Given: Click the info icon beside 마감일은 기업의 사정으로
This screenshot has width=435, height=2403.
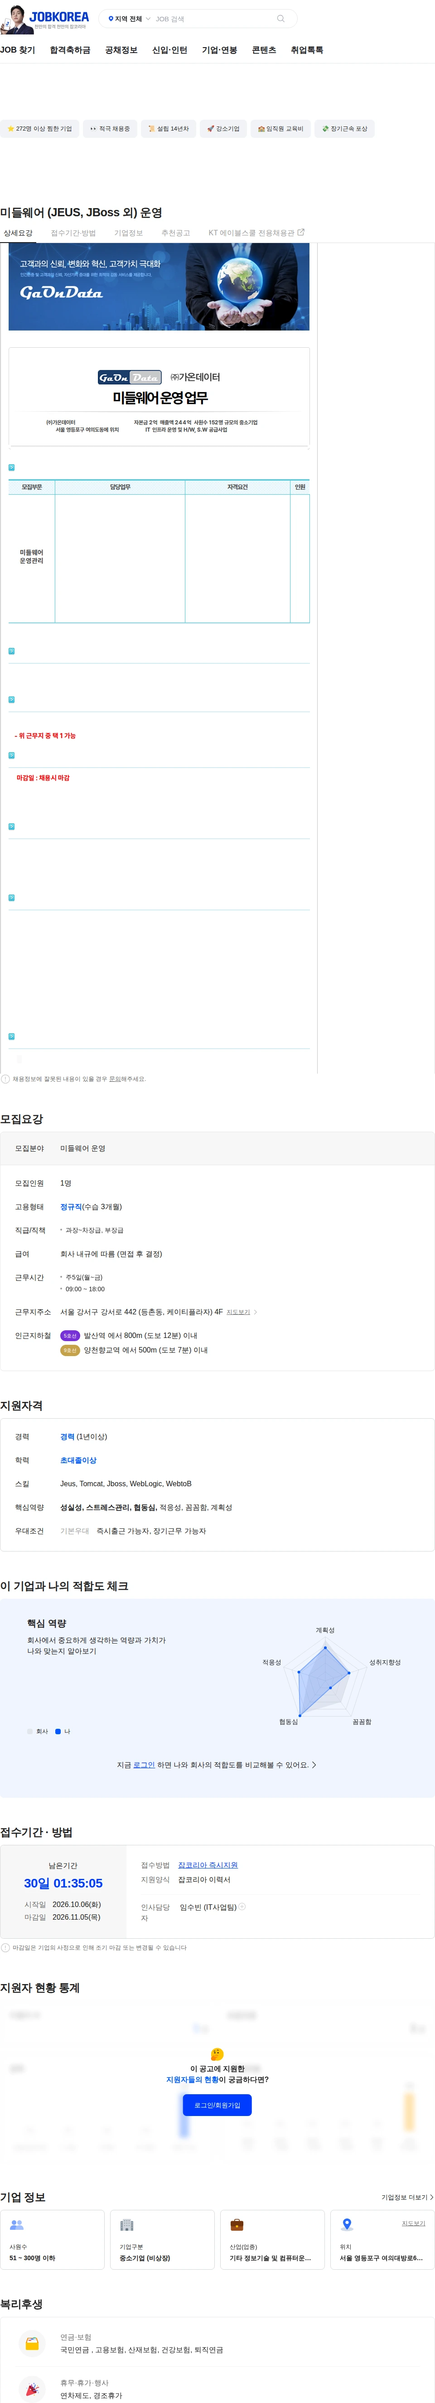Looking at the screenshot, I should [x=5, y=1948].
